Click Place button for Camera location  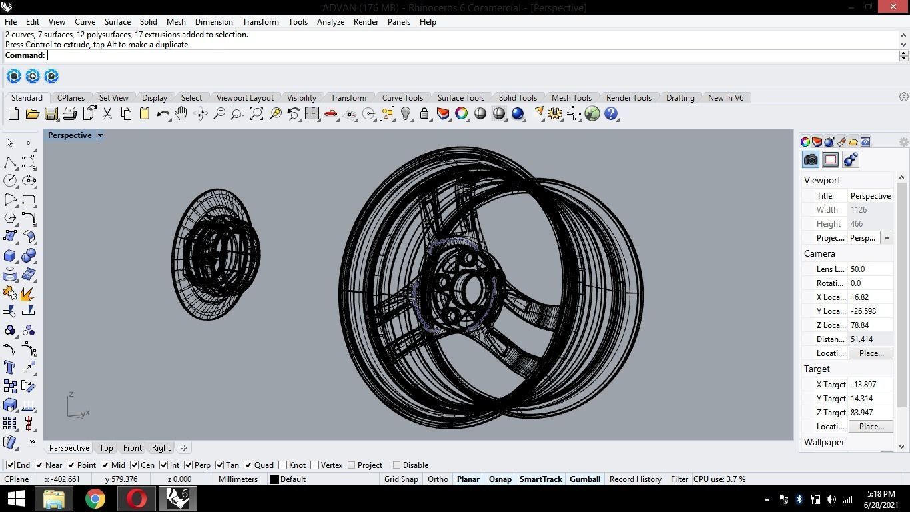[871, 353]
